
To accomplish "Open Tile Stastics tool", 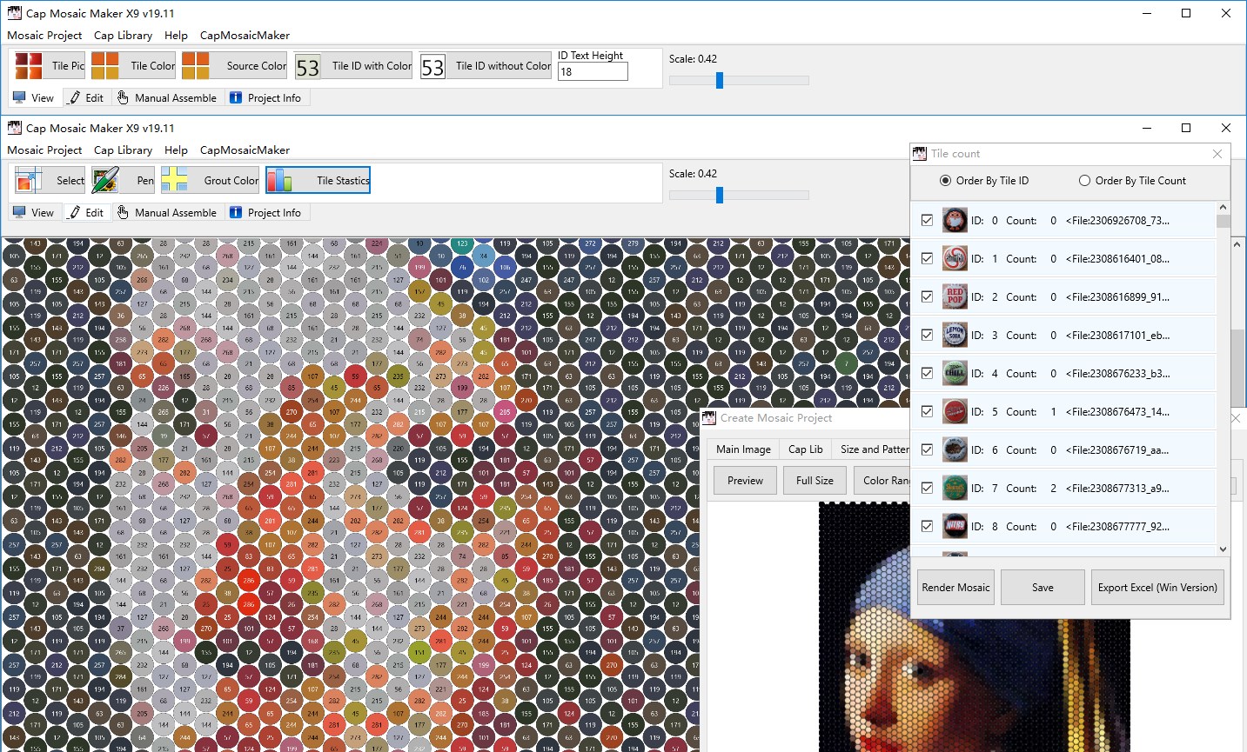I will point(318,180).
